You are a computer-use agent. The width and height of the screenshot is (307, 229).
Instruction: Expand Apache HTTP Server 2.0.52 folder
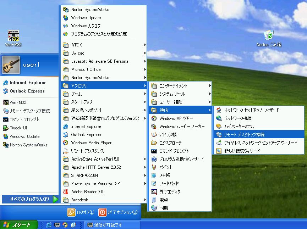pyautogui.click(x=96, y=167)
